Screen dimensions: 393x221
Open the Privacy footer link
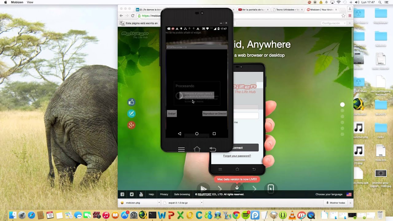click(164, 194)
